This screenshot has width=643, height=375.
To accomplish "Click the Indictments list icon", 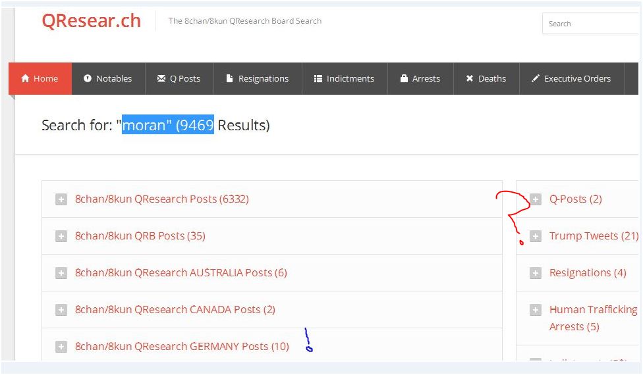I will pyautogui.click(x=318, y=78).
